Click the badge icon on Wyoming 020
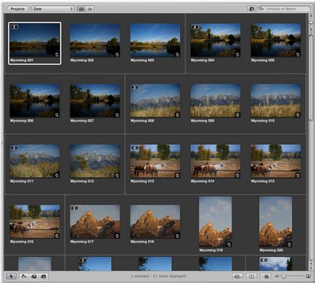 click(x=289, y=245)
